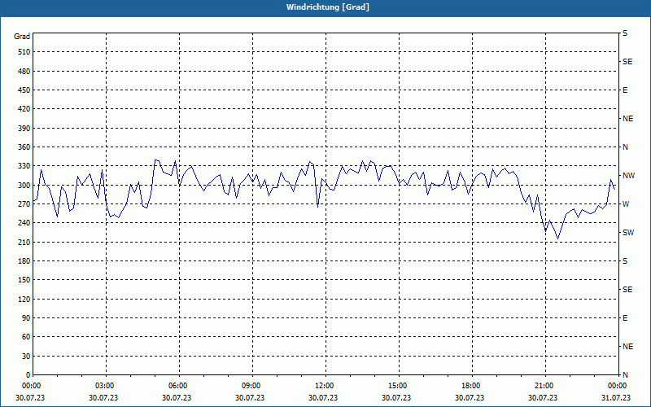Select the 360 degree axis label
This screenshot has height=407, width=651.
click(24, 147)
